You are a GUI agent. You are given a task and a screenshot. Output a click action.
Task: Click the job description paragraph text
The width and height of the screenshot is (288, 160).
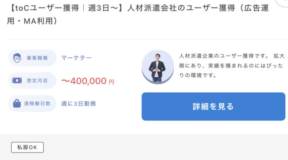click(x=232, y=66)
